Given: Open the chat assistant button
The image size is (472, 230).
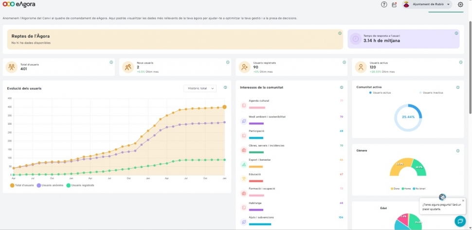Looking at the screenshot, I should 460,221.
